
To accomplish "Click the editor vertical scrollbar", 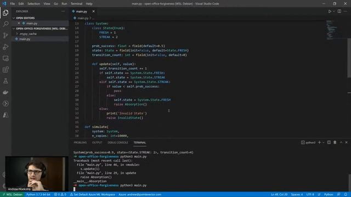I will [349, 58].
